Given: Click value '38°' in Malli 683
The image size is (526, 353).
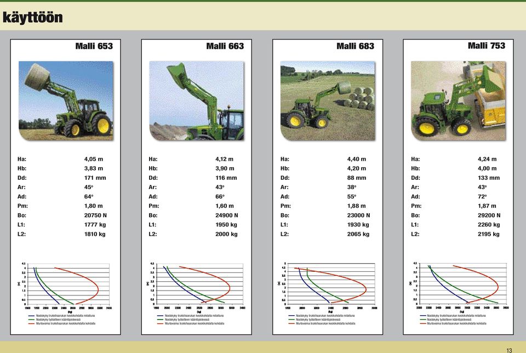Looking at the screenshot, I should [x=352, y=187].
